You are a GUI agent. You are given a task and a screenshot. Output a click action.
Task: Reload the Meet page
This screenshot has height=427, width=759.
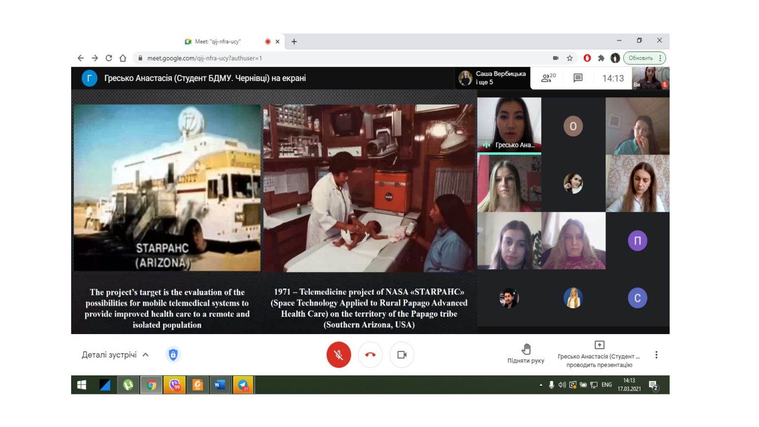pyautogui.click(x=109, y=58)
